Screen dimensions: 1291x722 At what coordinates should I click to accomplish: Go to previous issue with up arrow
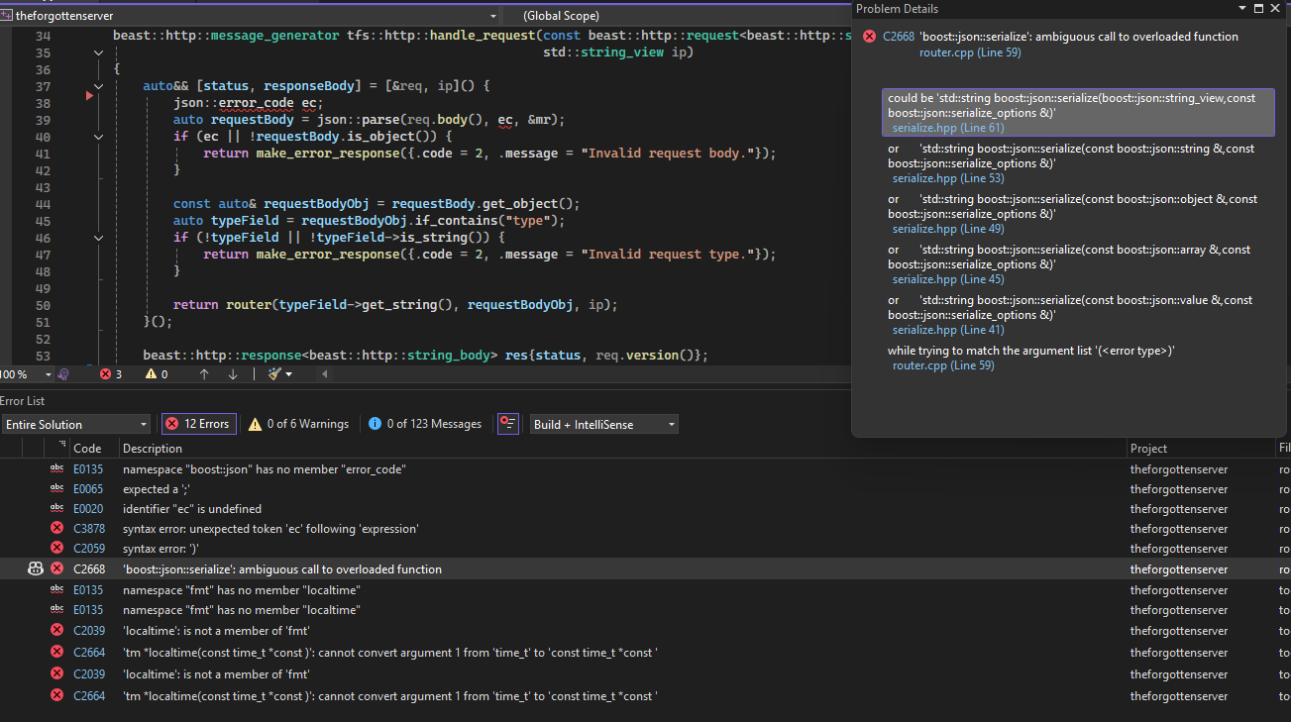[x=204, y=374]
